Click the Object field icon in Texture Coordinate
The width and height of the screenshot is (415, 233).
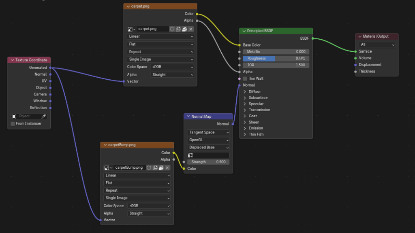tap(14, 116)
